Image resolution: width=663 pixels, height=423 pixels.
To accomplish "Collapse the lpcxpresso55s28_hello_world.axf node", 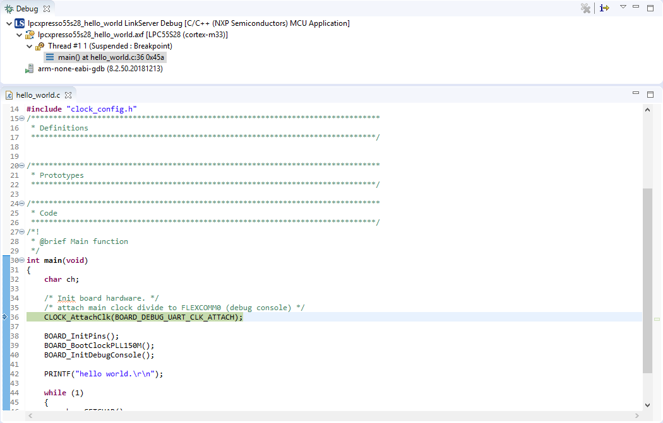I will pos(19,35).
